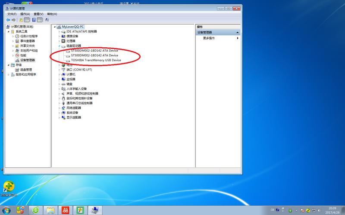Click the 便携设备 category icon
345x215 pixels.
(x=63, y=36)
